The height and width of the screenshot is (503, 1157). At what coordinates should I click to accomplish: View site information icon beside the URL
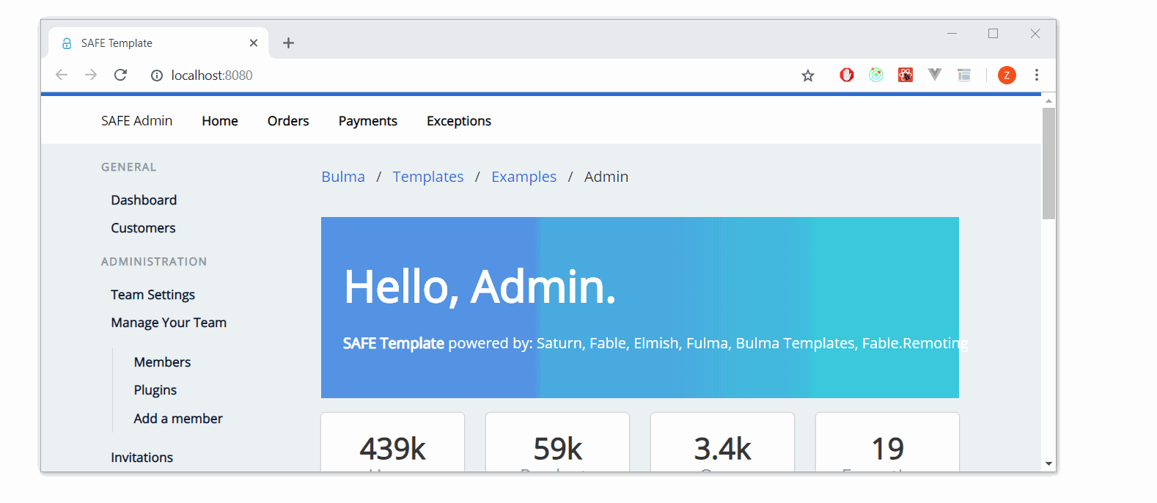pyautogui.click(x=157, y=76)
